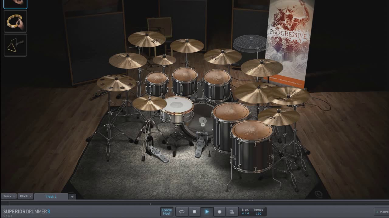Hit the cymbal with round holes

(116, 83)
